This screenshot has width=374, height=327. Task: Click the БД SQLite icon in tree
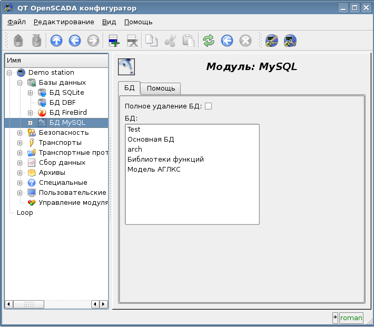coord(42,93)
